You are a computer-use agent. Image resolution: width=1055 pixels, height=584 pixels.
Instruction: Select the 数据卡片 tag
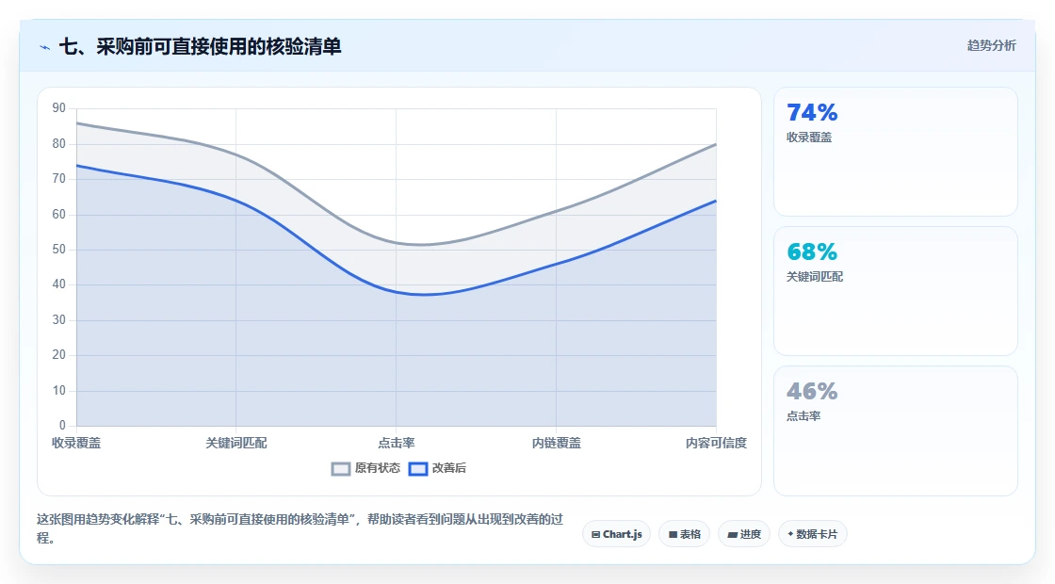coord(813,534)
